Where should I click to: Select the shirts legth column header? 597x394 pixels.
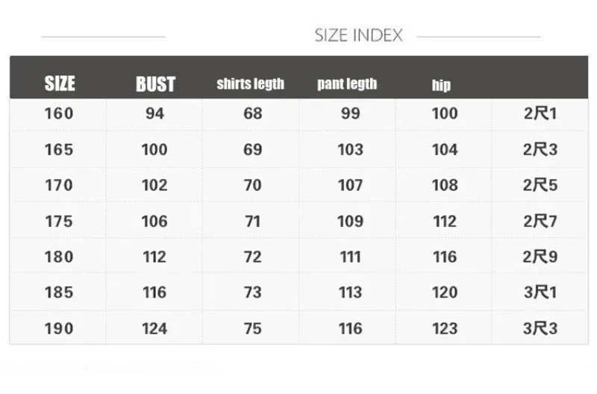(251, 84)
